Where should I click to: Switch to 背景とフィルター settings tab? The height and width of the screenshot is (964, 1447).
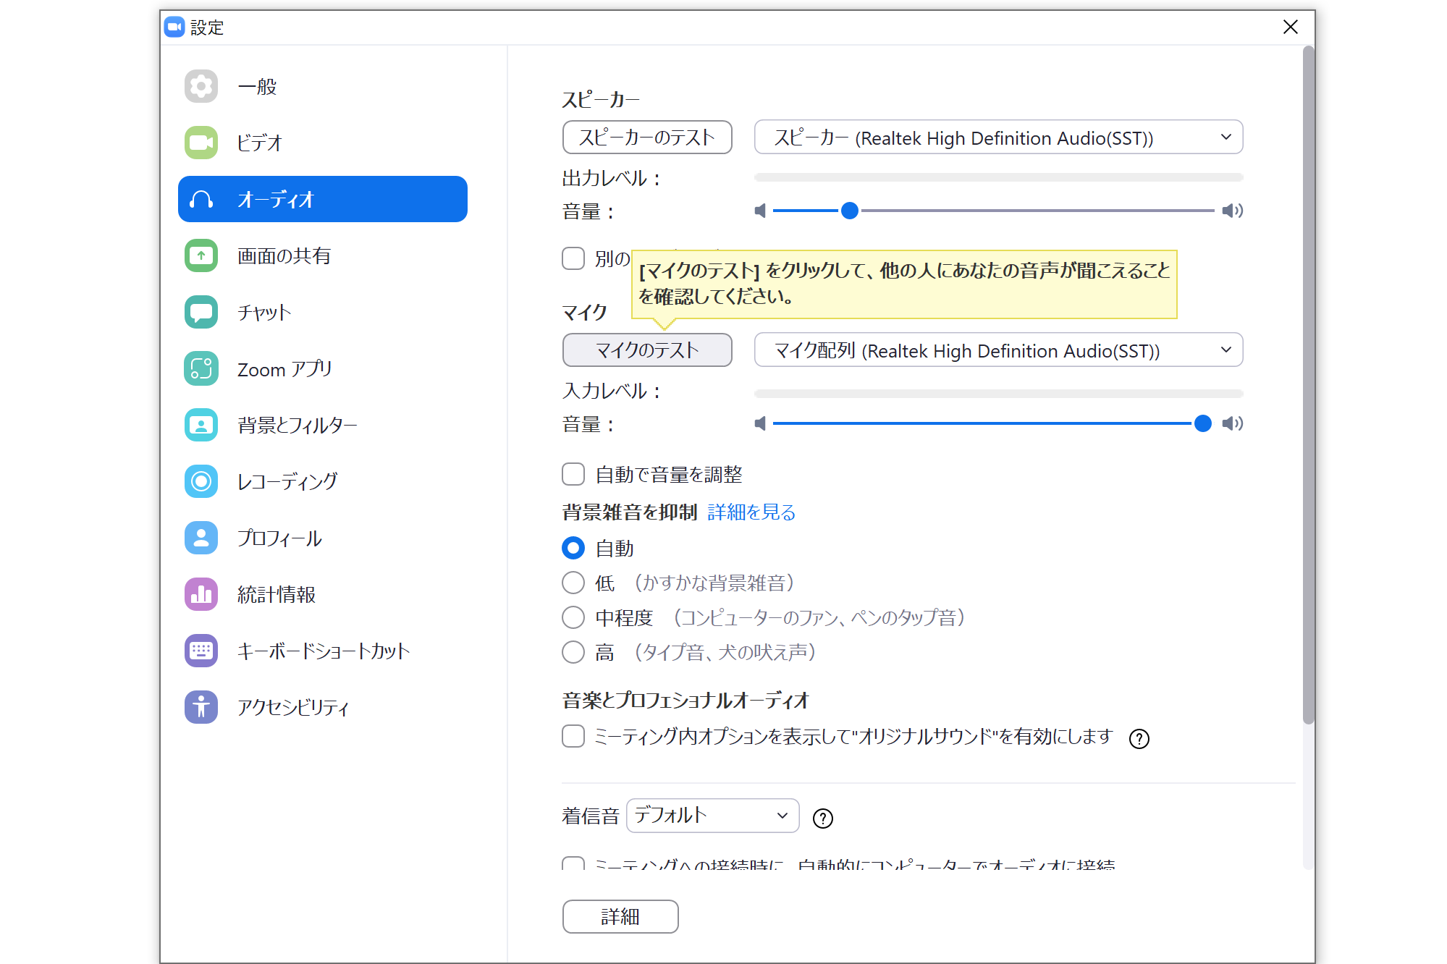point(297,425)
